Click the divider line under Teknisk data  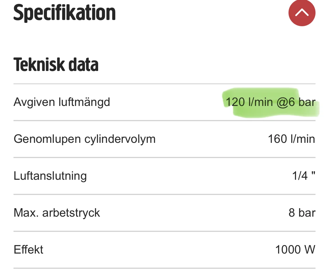coord(164,84)
